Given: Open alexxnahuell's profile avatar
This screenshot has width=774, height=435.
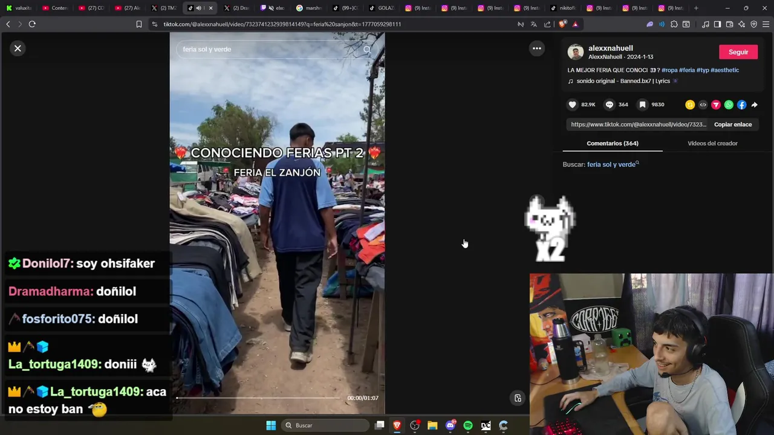Looking at the screenshot, I should (576, 52).
